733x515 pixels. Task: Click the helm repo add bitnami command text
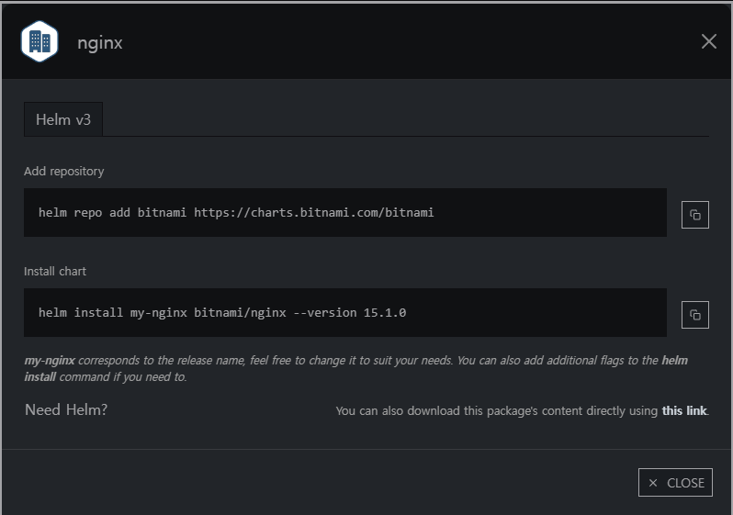pyautogui.click(x=236, y=213)
